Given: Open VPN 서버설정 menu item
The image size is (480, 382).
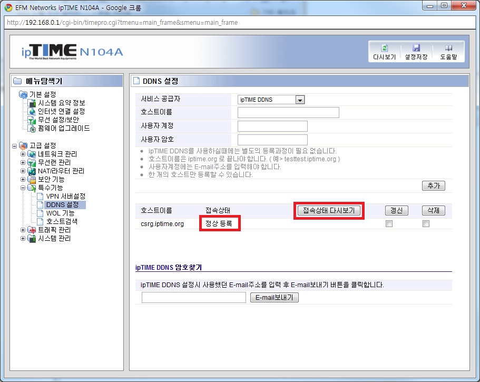Looking at the screenshot, I should coord(66,196).
